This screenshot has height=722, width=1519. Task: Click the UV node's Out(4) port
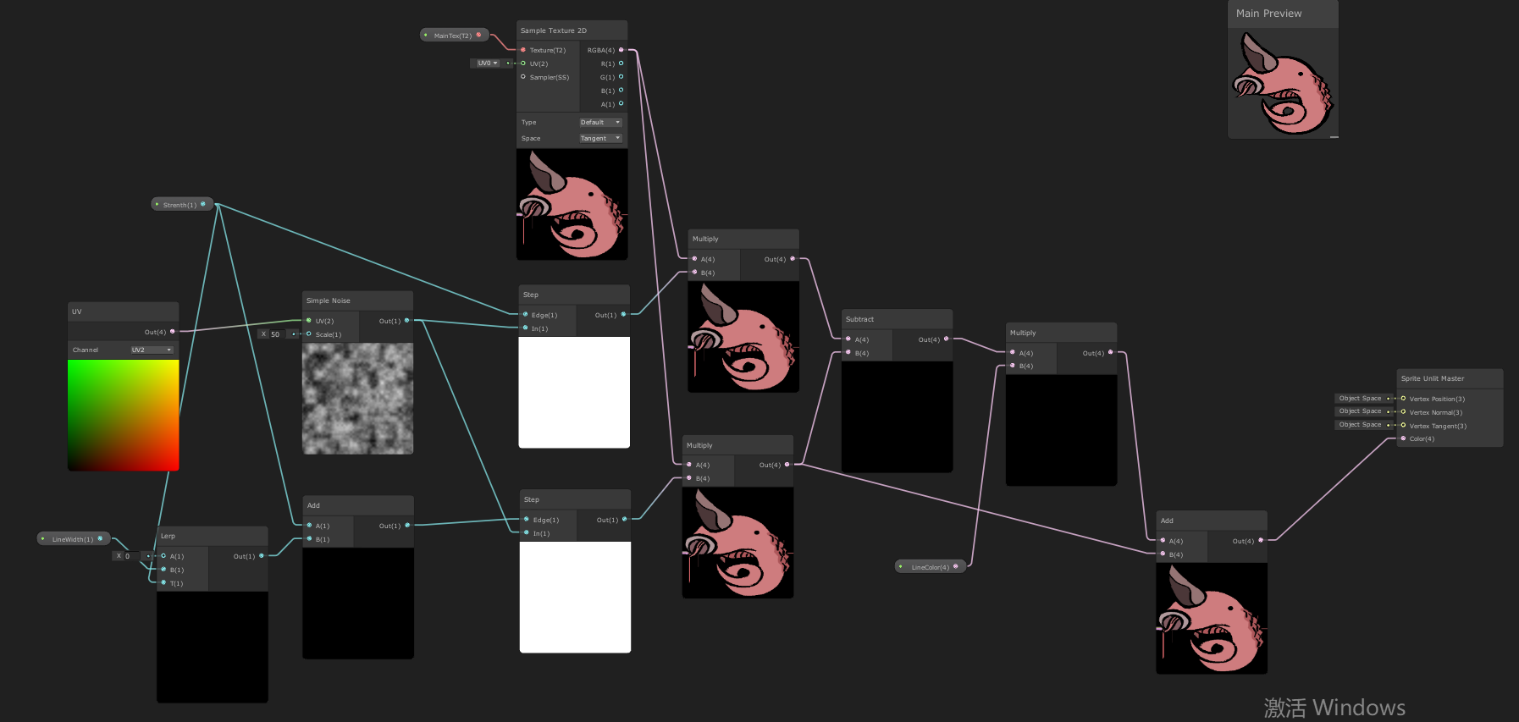coord(173,332)
